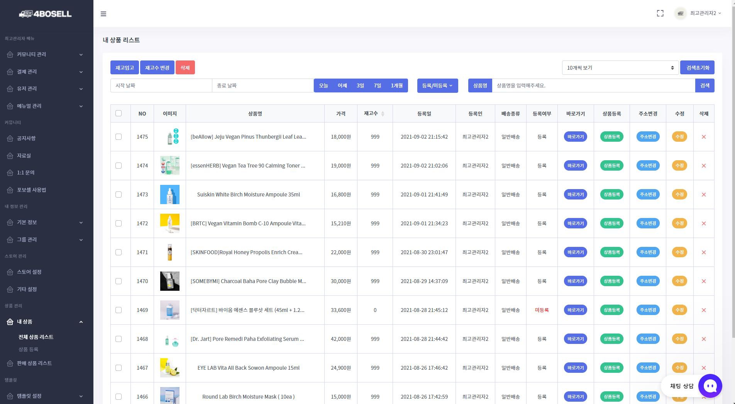Focus the 시작 날짜 input field

tap(161, 85)
